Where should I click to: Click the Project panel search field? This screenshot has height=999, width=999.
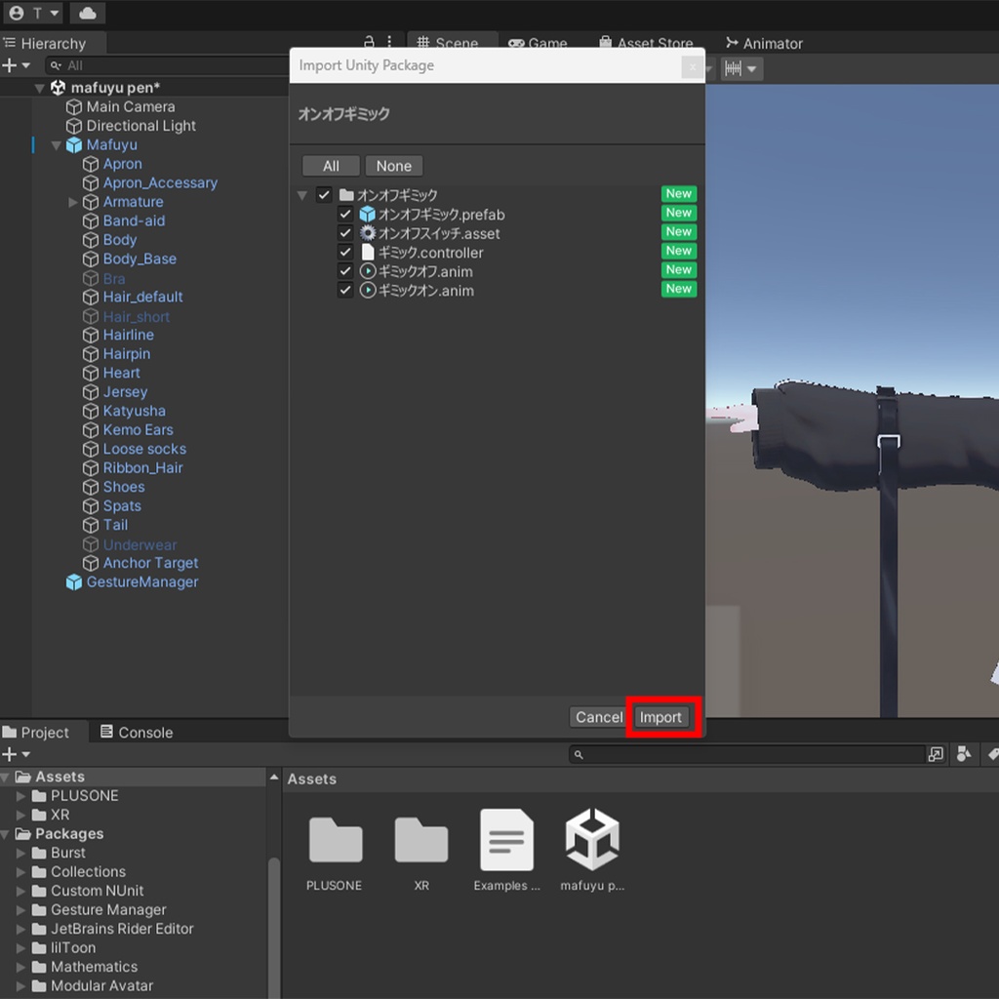tap(746, 754)
